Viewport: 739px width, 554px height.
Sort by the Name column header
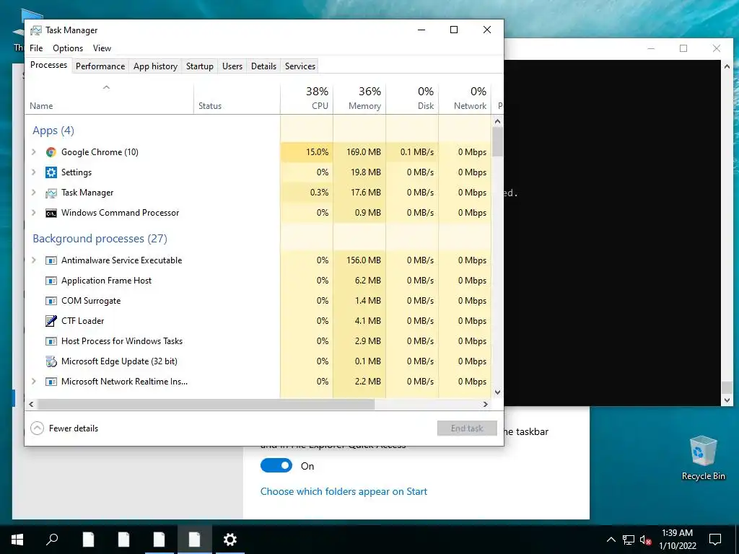(110, 98)
